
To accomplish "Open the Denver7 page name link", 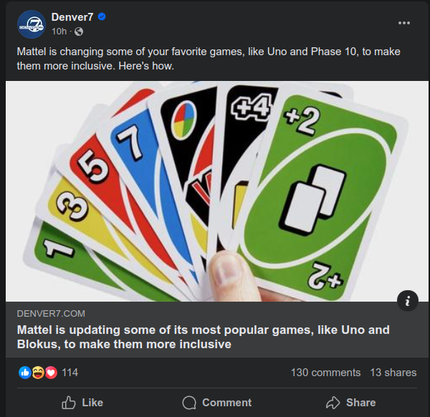I will click(x=72, y=16).
